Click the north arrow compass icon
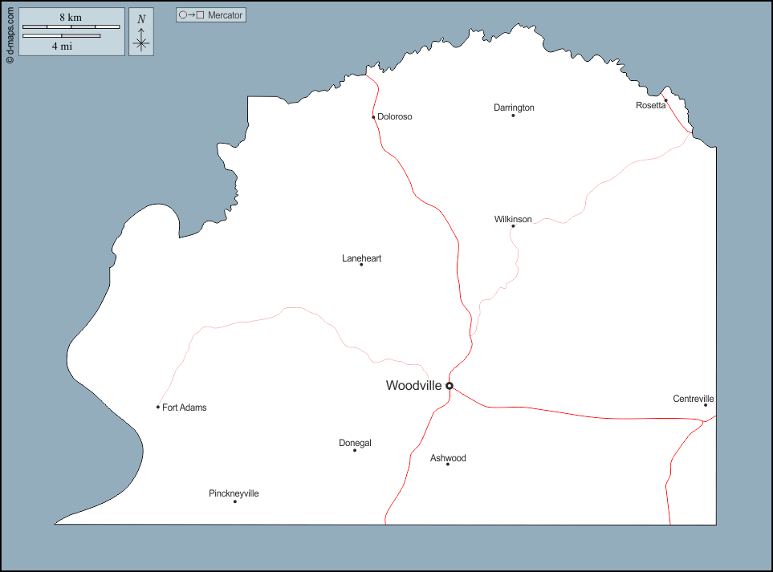The height and width of the screenshot is (572, 773). click(x=141, y=33)
